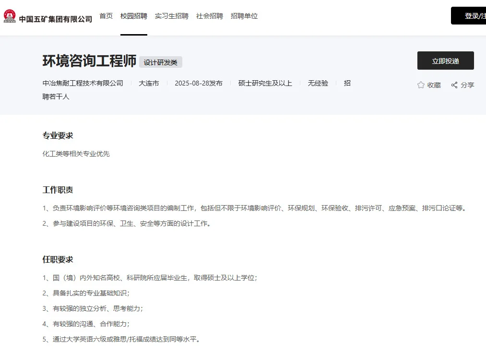Click the 聘若干人 text
The image size is (486, 355).
(56, 97)
